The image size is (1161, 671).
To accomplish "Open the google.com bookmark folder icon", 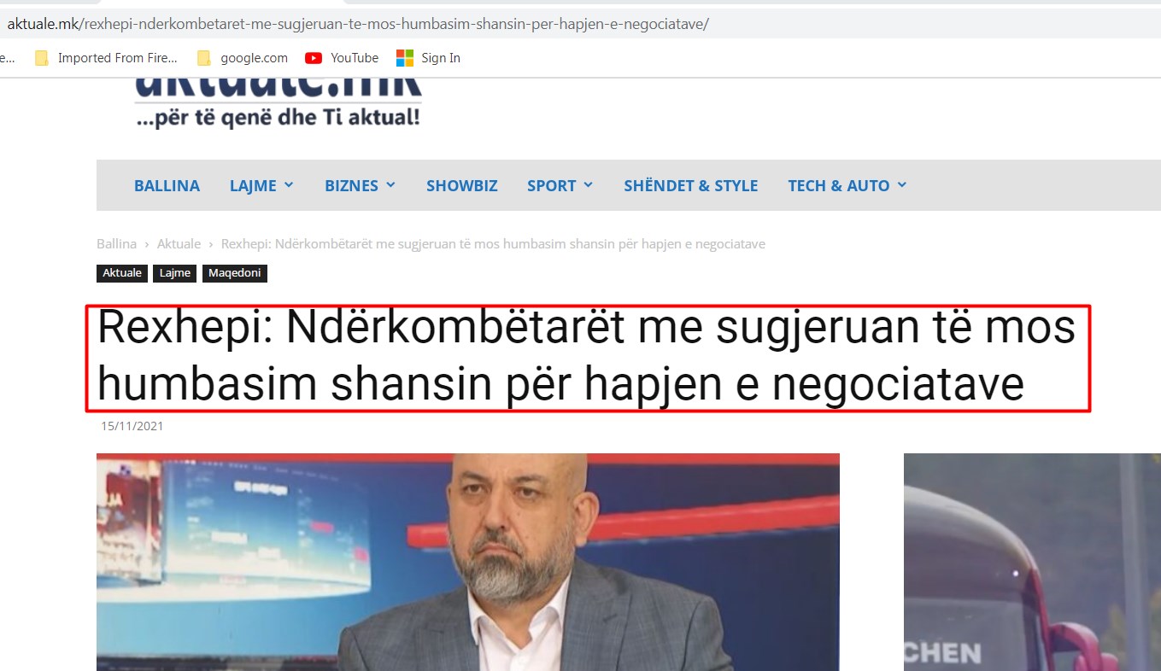I will click(x=203, y=58).
